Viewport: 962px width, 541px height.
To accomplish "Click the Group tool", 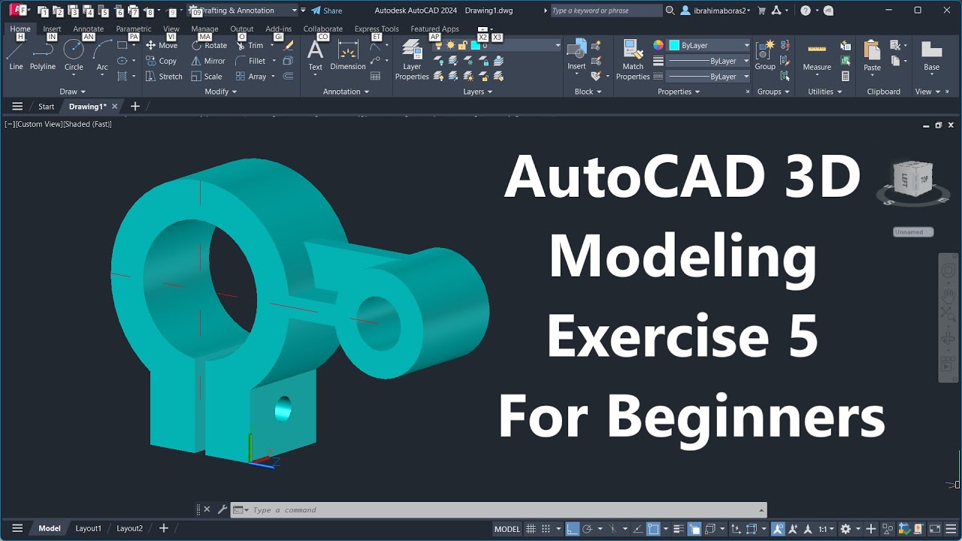I will tap(765, 56).
